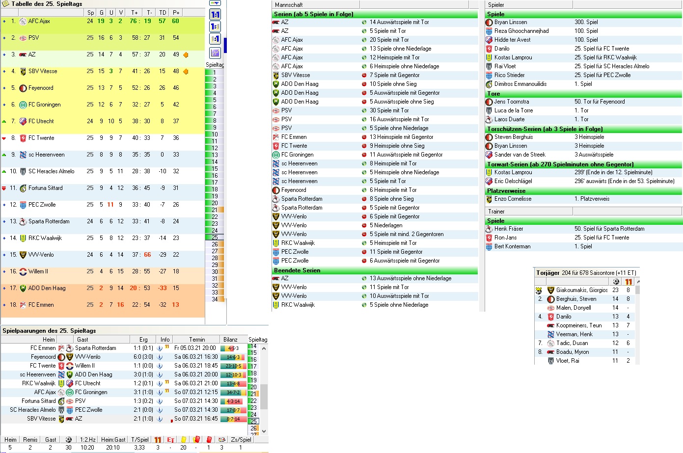Open match info for SC Heracles Almelo vs PEC Zwolle
Screen dimensions: 683x453
coord(160,410)
